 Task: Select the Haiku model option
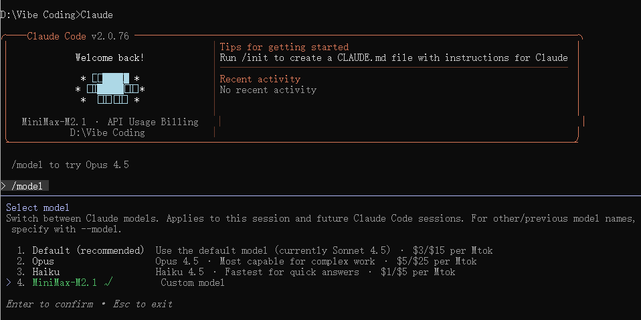[47, 272]
